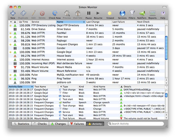
Task: Open the Notifiers megaphone icon
Action: [142, 13]
